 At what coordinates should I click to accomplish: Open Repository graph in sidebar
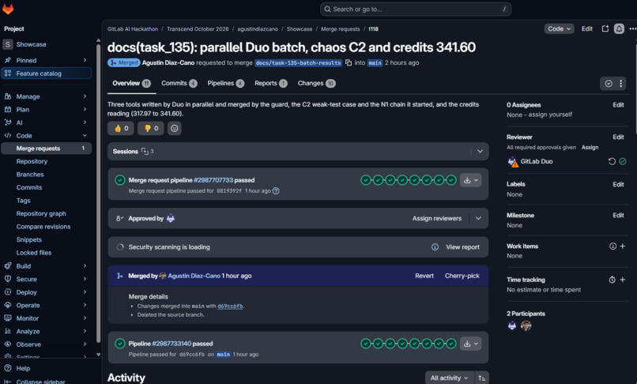tap(41, 213)
